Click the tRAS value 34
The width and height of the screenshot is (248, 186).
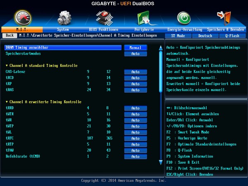click(x=108, y=90)
